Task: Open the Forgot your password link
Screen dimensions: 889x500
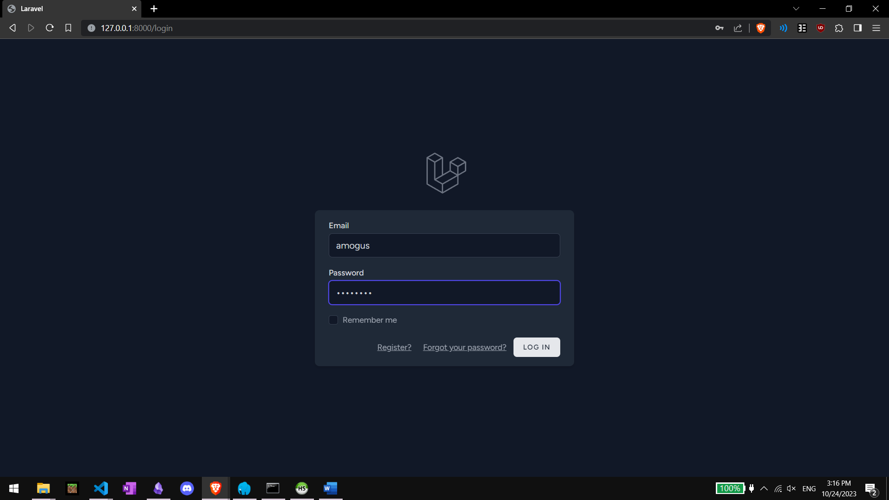Action: click(464, 347)
